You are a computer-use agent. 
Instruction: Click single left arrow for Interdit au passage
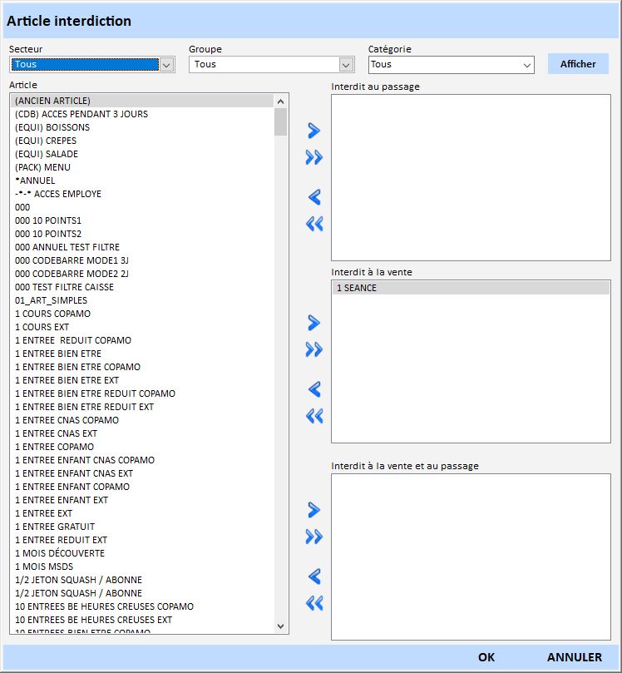(x=313, y=197)
